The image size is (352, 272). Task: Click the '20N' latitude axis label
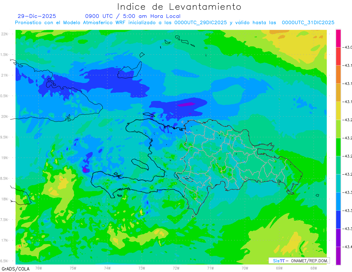(5, 116)
